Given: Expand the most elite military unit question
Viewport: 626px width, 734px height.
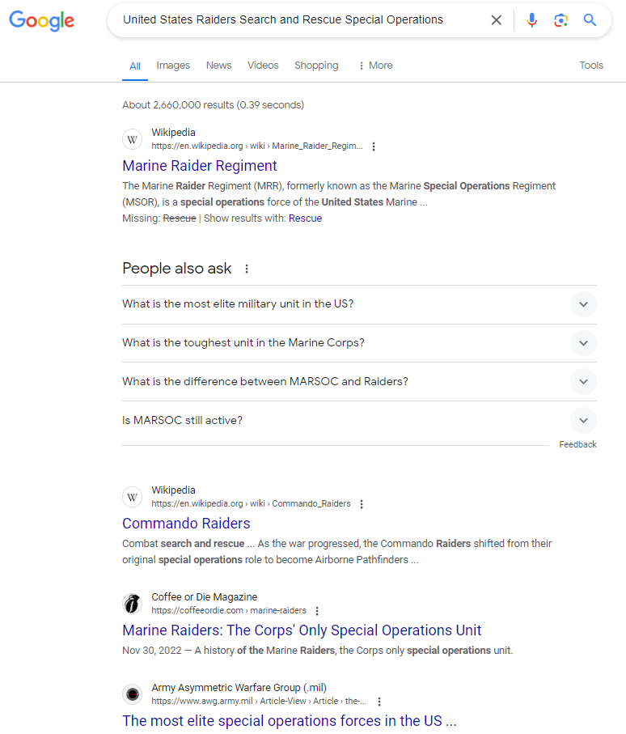Looking at the screenshot, I should [583, 304].
